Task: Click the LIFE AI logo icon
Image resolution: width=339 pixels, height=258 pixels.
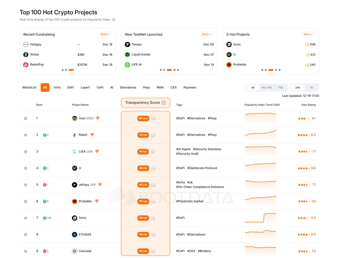Action: coord(127,65)
